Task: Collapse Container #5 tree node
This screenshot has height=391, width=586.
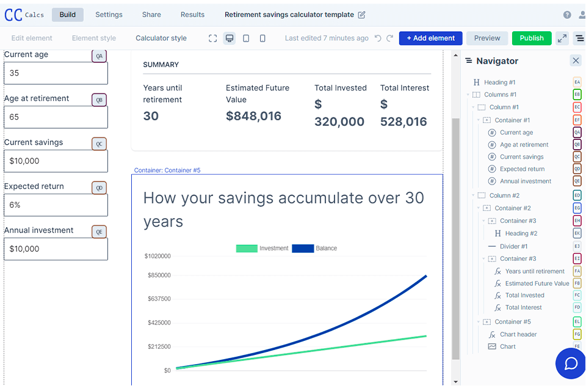Action: coord(479,322)
